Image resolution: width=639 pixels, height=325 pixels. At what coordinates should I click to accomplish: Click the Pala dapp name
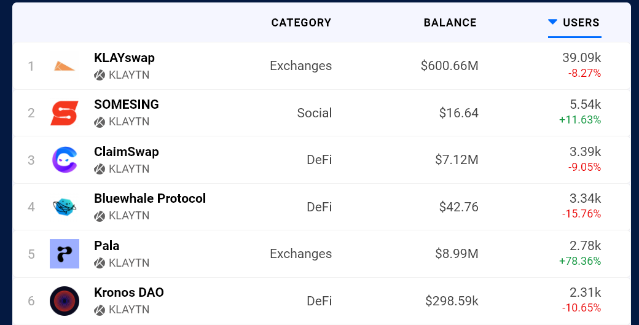tap(107, 246)
